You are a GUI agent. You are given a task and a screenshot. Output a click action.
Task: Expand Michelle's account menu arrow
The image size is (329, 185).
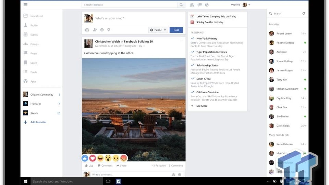click(249, 5)
